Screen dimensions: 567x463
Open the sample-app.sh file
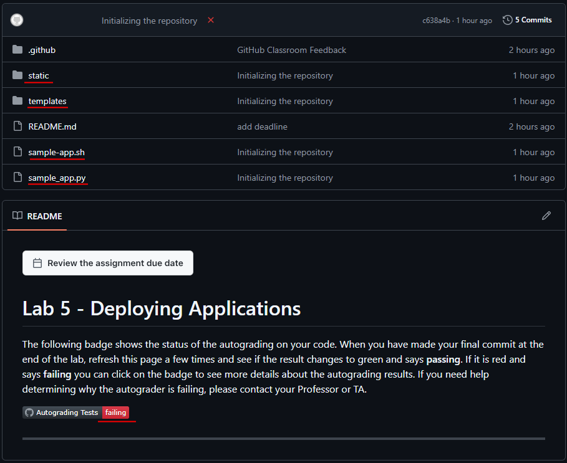pyautogui.click(x=56, y=152)
